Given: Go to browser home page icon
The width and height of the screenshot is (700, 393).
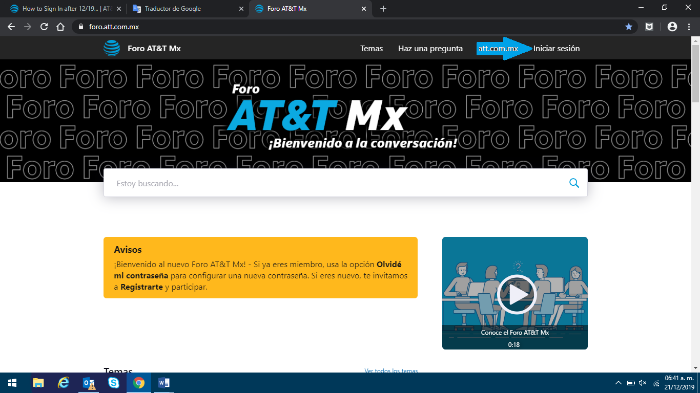Looking at the screenshot, I should point(60,27).
